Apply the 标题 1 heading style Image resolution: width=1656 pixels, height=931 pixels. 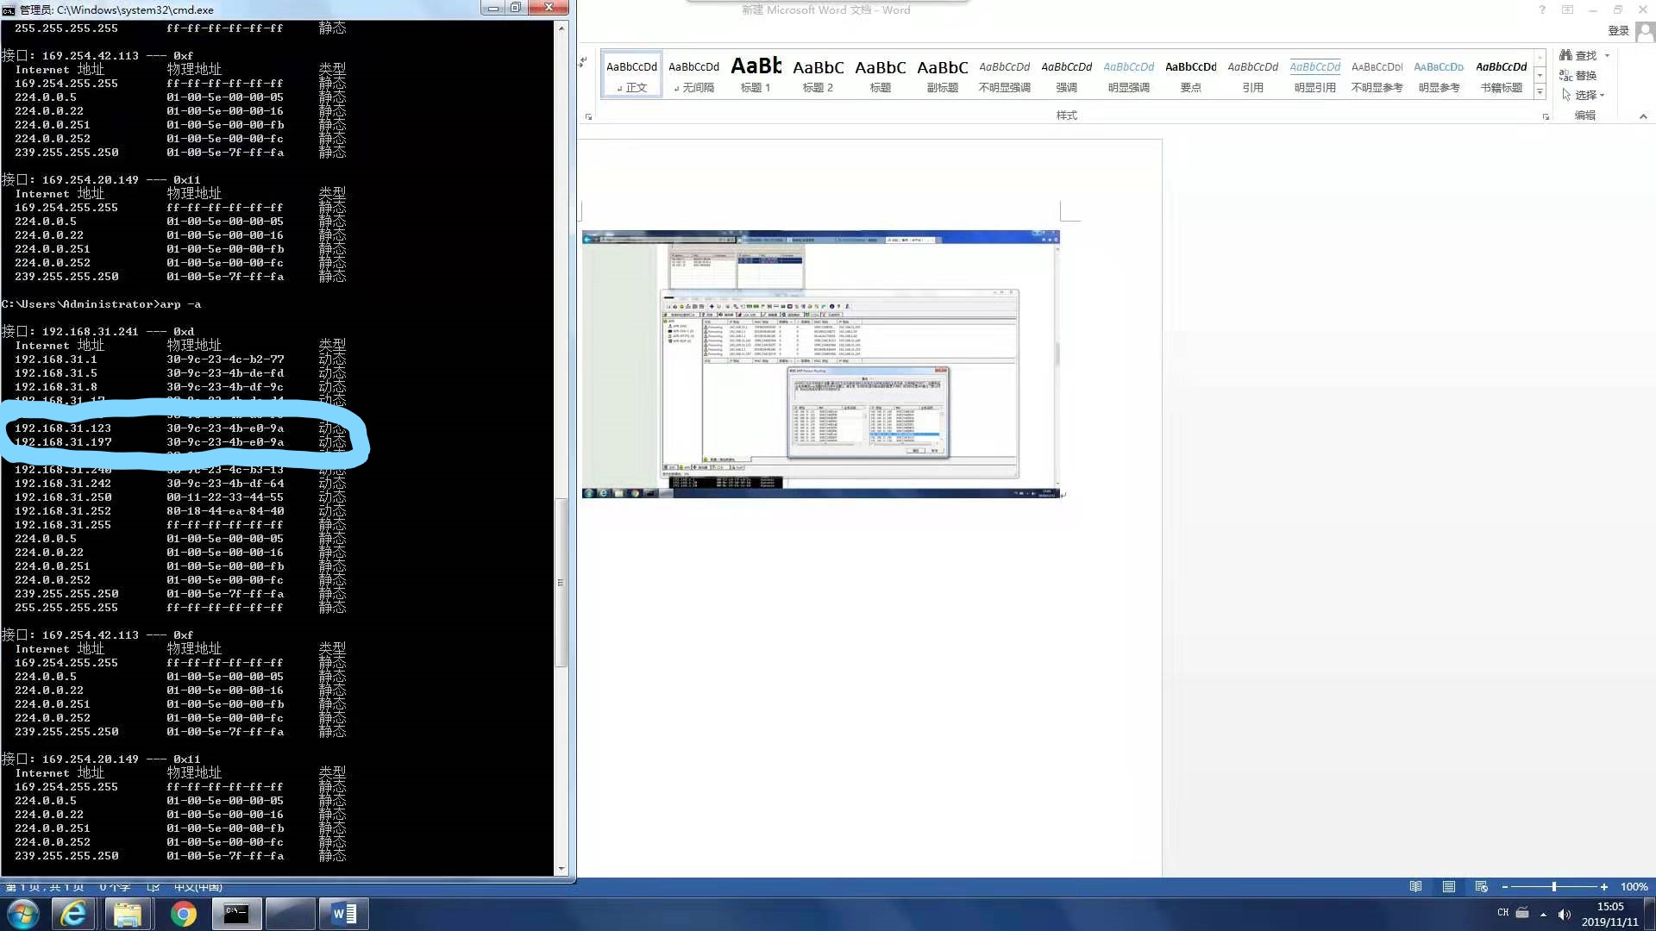coord(756,75)
